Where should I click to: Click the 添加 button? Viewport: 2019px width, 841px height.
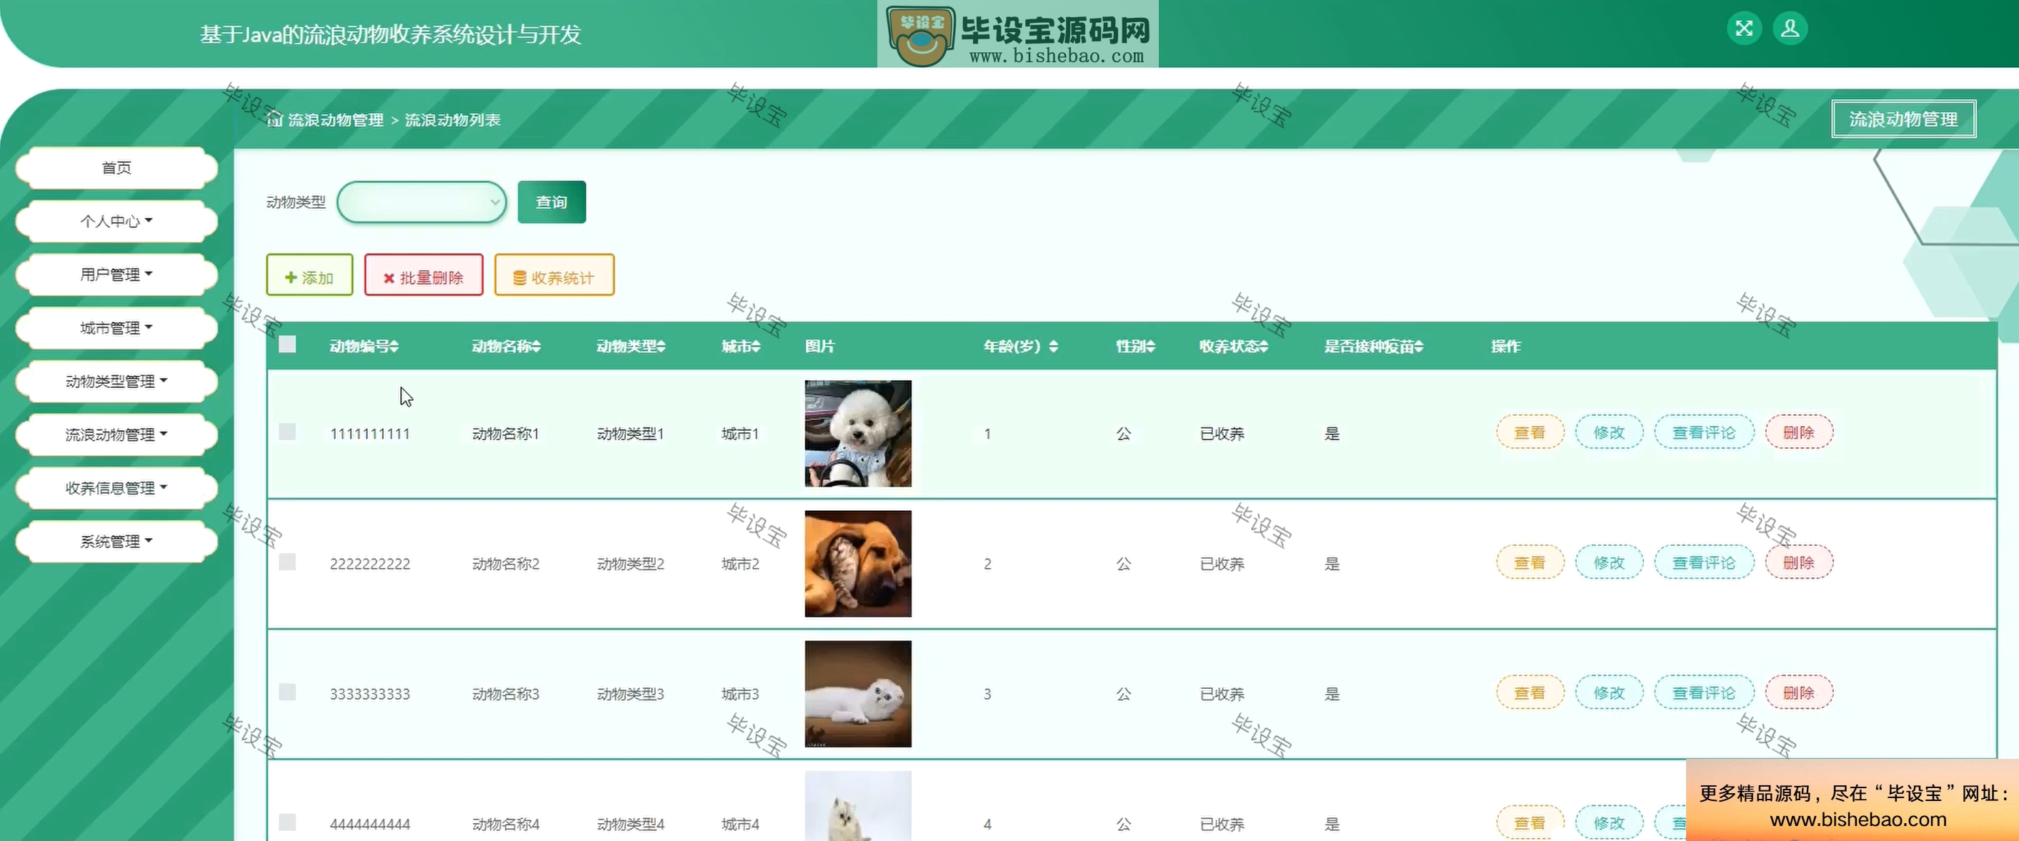point(309,275)
